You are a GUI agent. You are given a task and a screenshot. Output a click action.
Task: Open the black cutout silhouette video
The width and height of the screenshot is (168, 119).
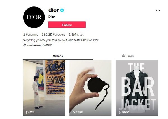click(90, 88)
